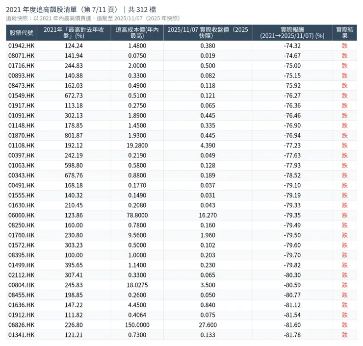Click the 1.960 closing price cell
Image resolution: width=363 pixels, height=346 pixels.
click(x=207, y=235)
